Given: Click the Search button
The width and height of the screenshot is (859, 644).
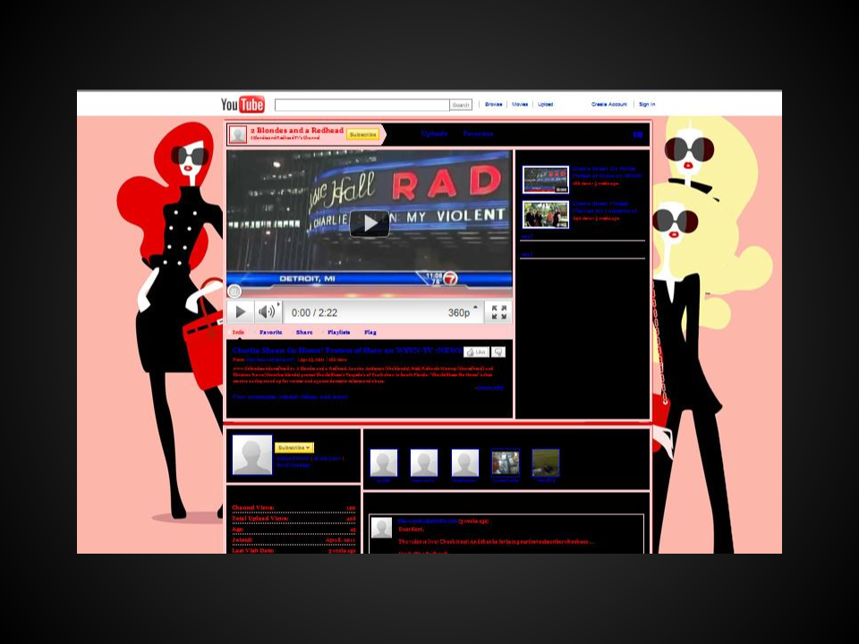Looking at the screenshot, I should (461, 105).
